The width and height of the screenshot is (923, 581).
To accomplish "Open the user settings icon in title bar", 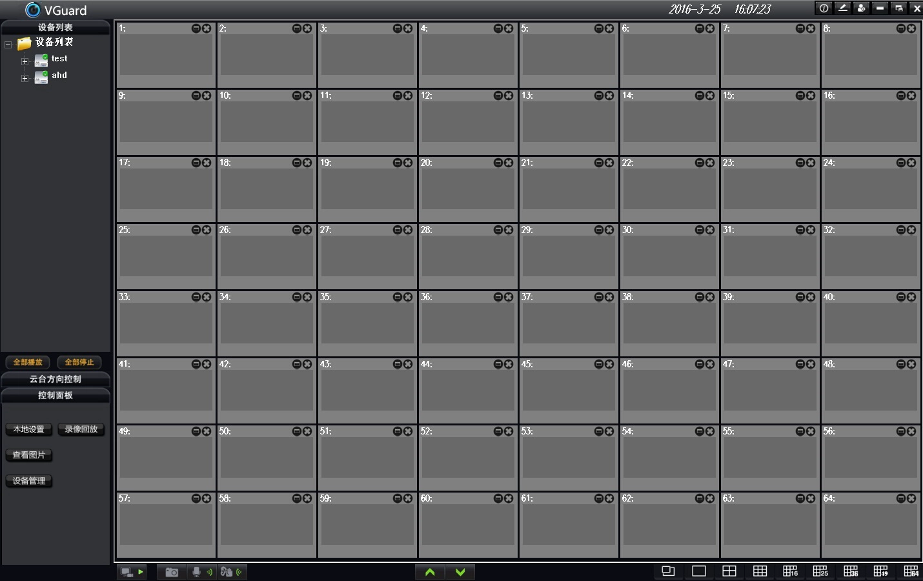I will coord(861,8).
